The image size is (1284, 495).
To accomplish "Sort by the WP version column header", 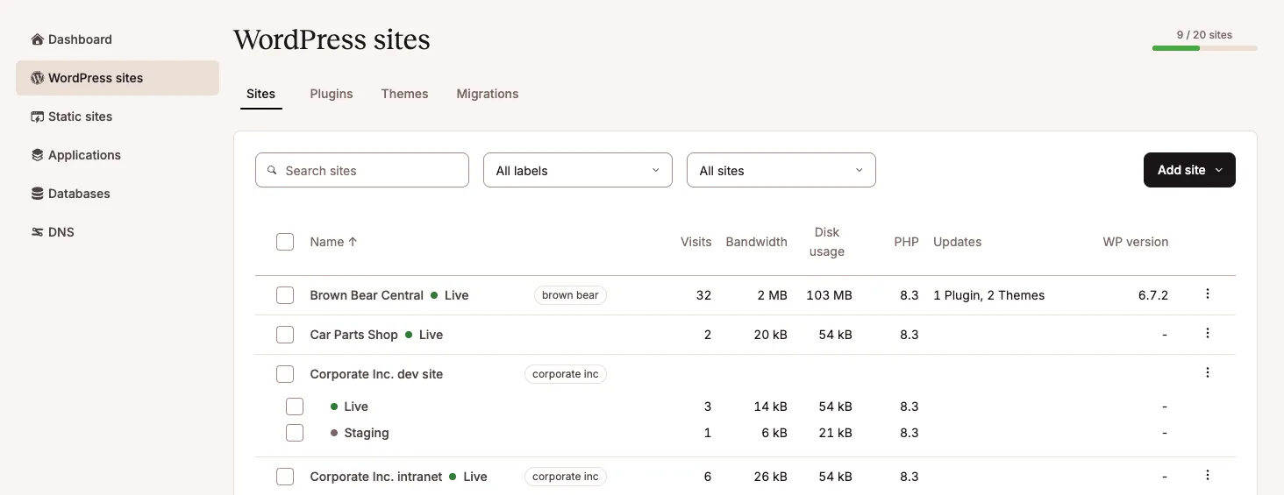I will (x=1136, y=242).
